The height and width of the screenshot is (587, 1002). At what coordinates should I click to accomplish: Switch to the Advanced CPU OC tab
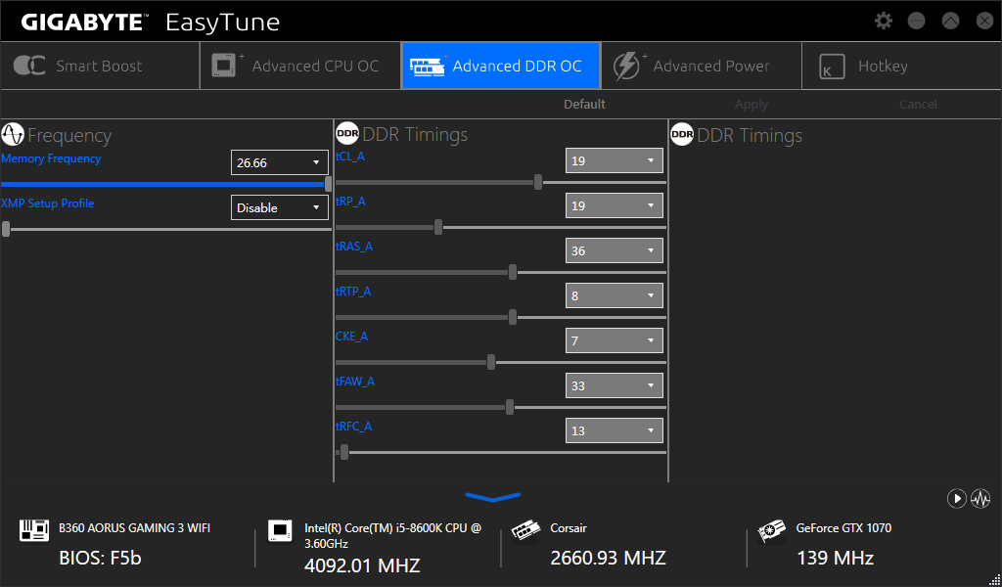(x=300, y=66)
